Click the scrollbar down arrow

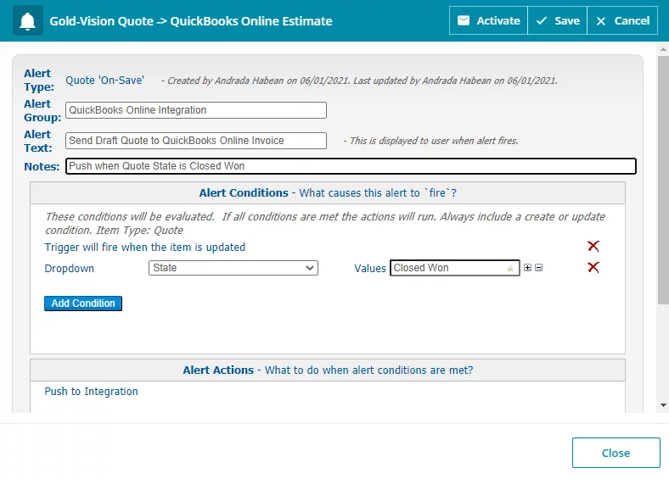point(663,405)
